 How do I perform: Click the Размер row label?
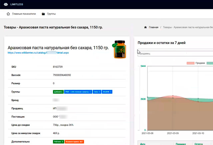click(x=16, y=83)
